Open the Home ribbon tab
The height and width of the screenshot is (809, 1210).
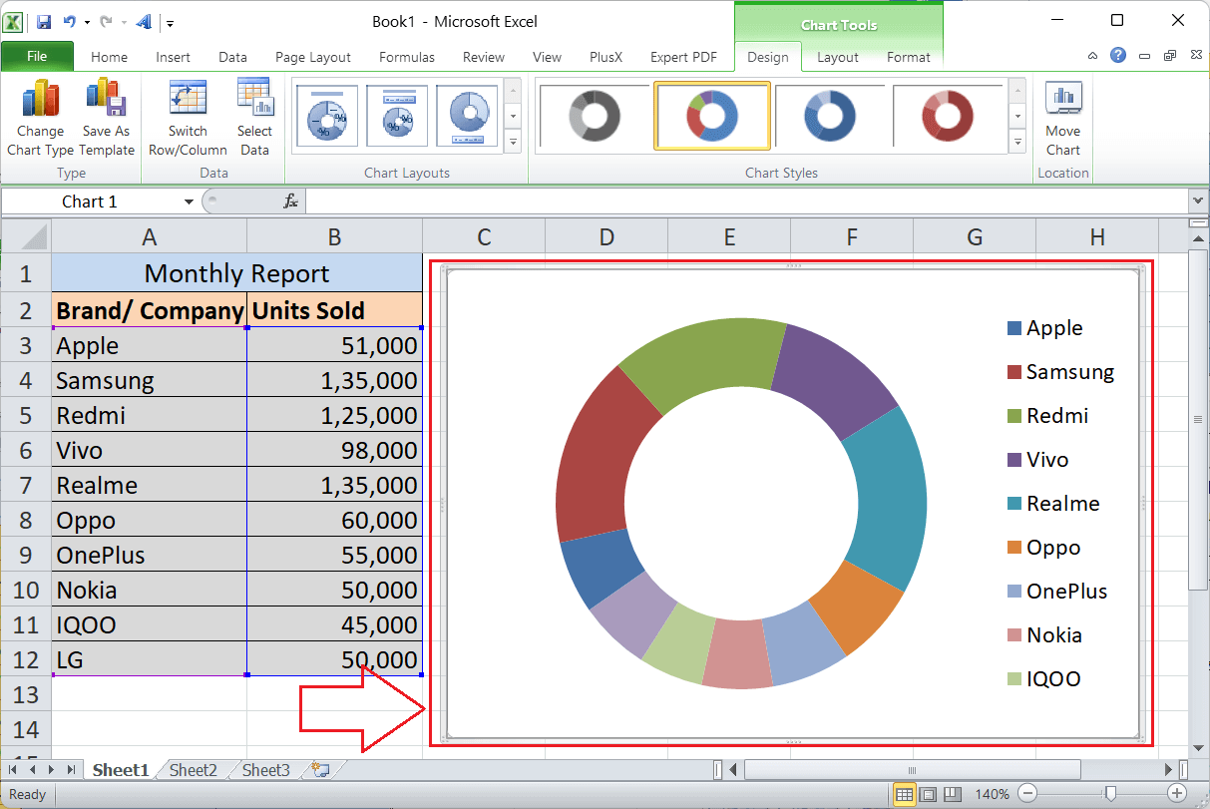coord(109,57)
